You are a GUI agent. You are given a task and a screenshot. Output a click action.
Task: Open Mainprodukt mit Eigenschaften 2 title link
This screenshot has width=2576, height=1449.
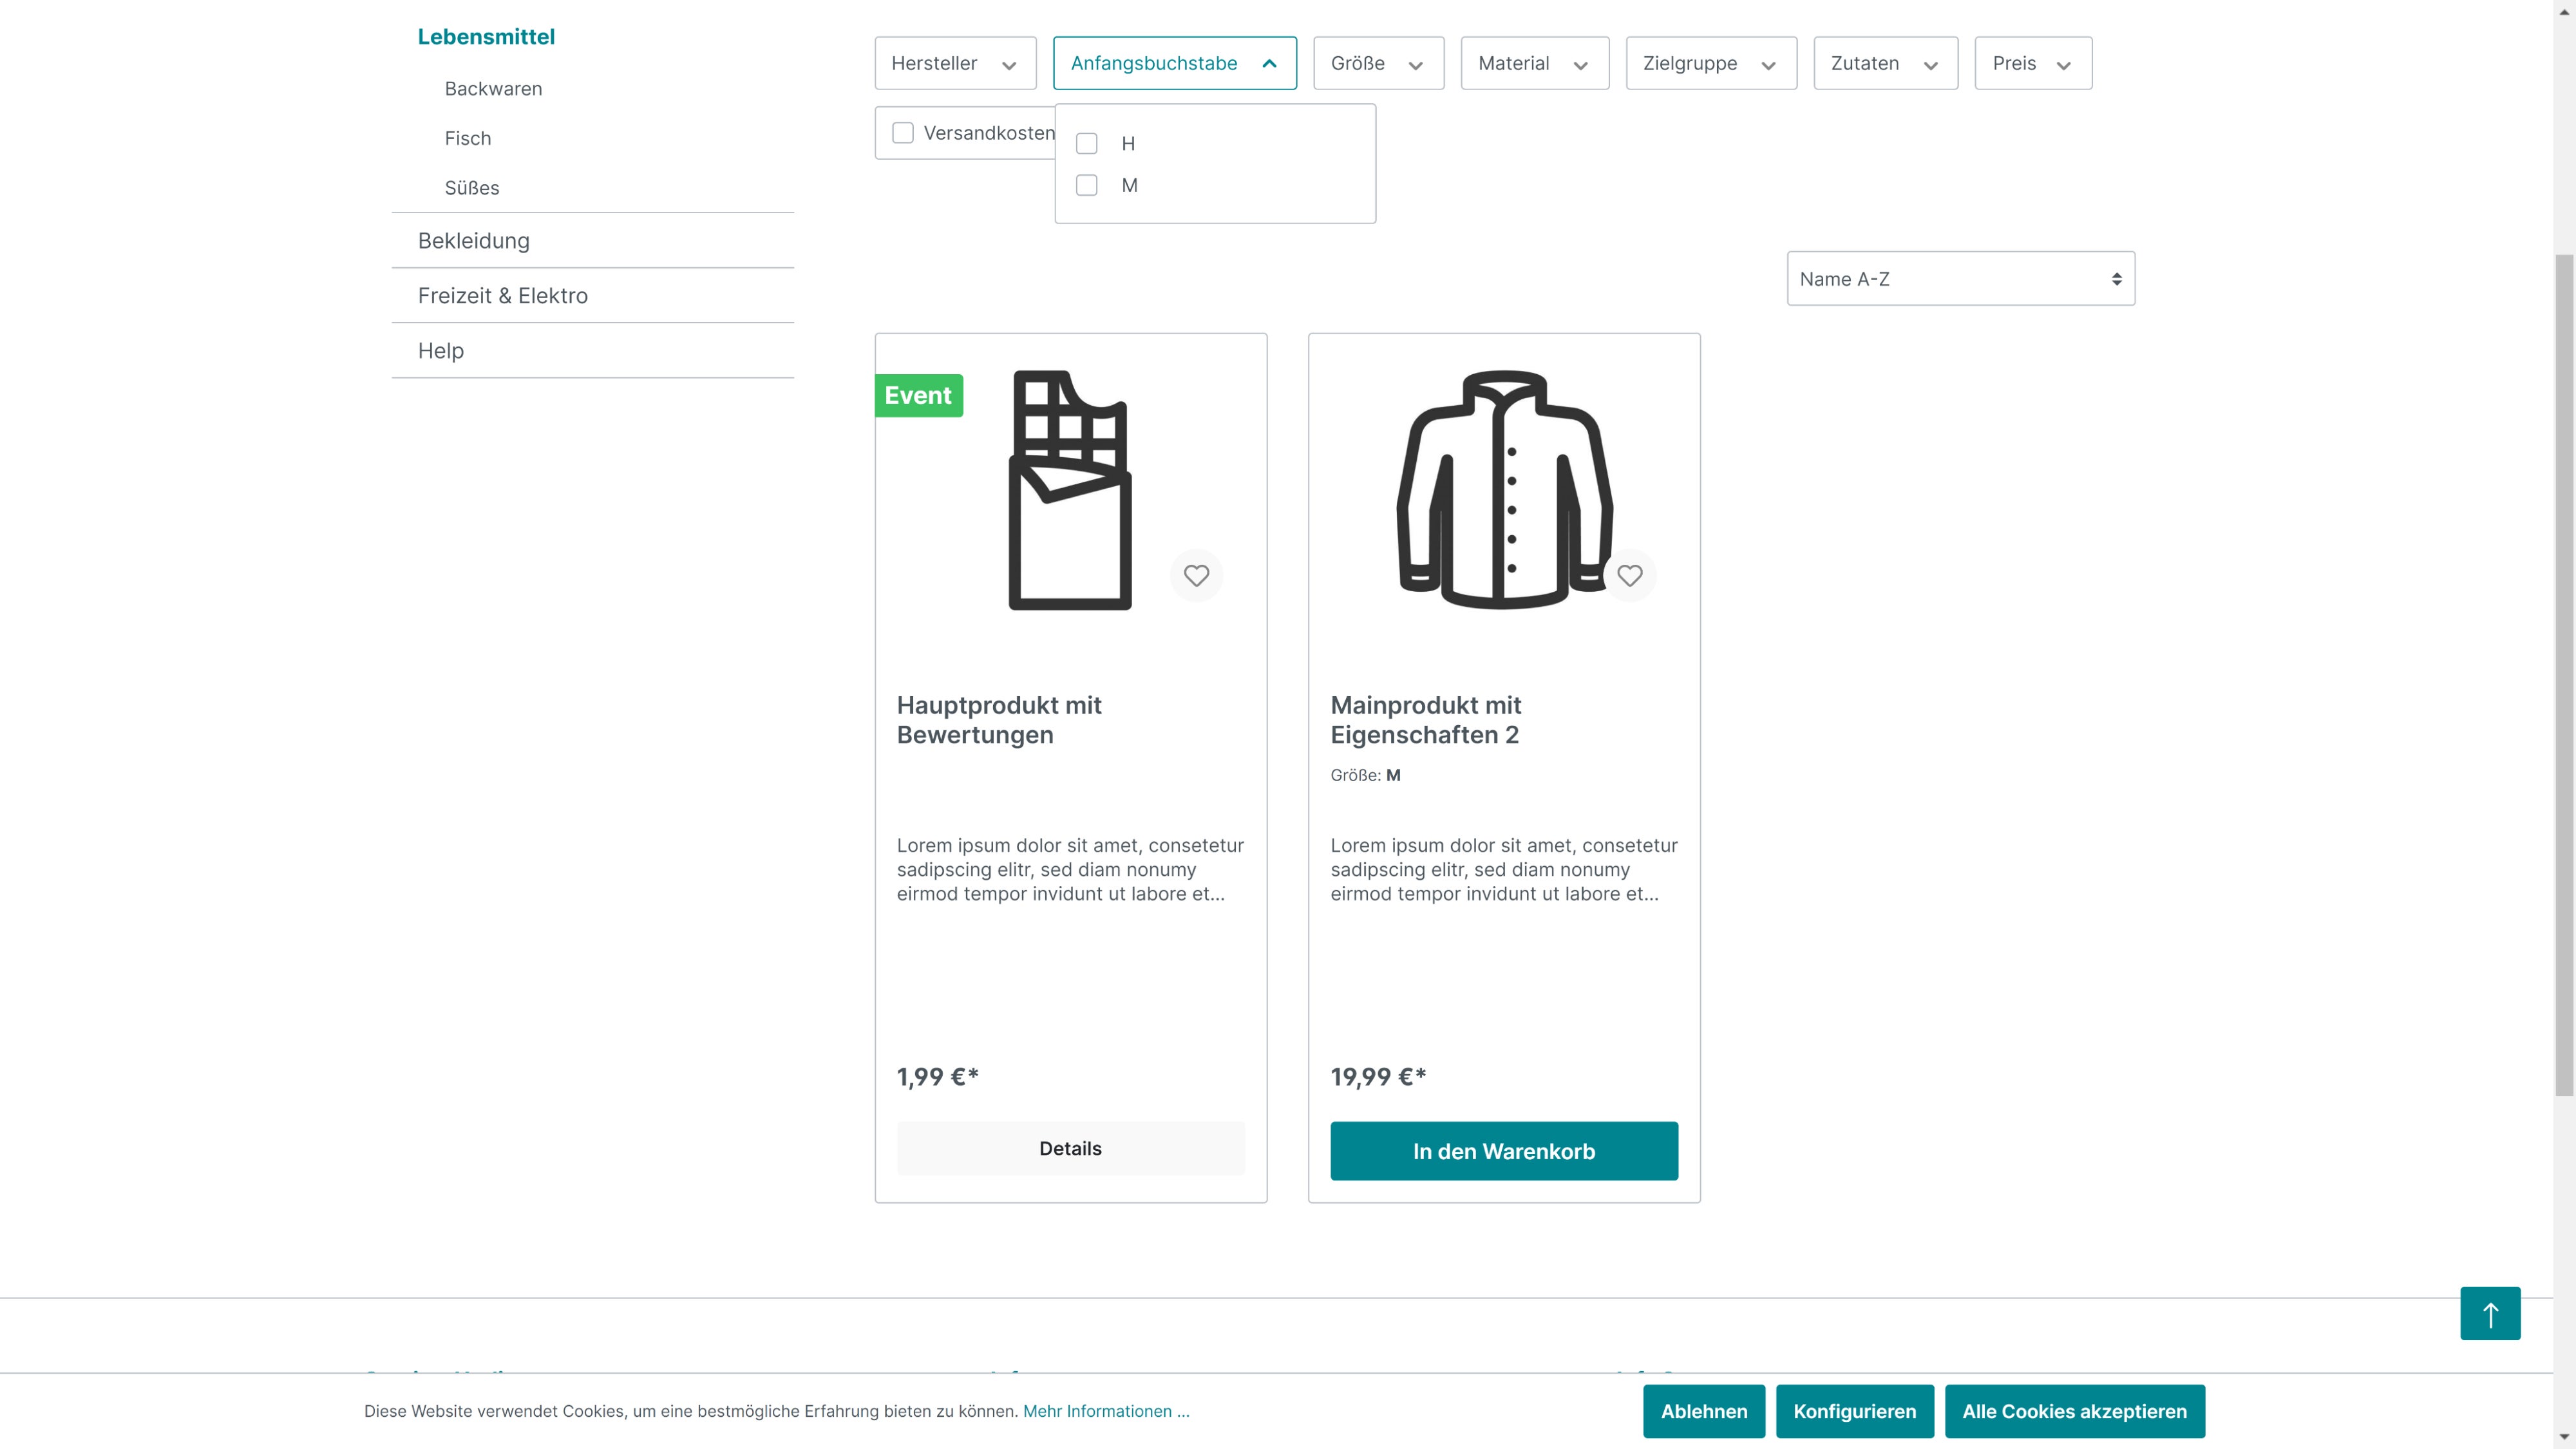[x=1426, y=720]
